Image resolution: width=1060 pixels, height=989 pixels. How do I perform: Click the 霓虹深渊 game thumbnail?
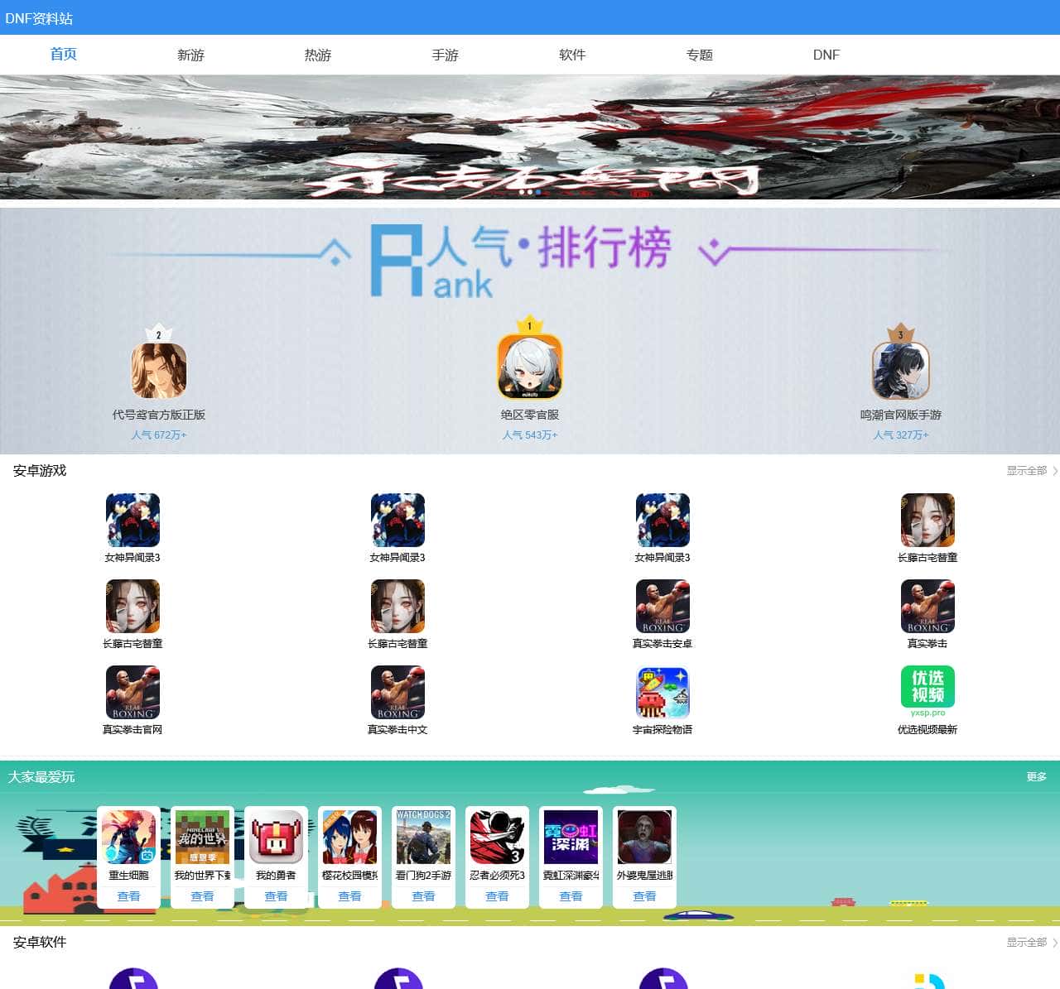coord(571,838)
